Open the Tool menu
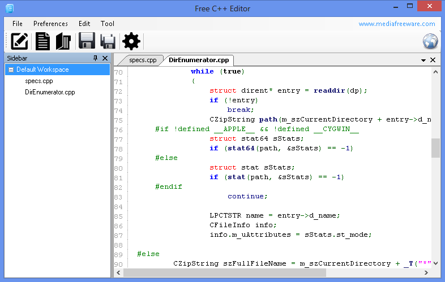 pyautogui.click(x=107, y=24)
